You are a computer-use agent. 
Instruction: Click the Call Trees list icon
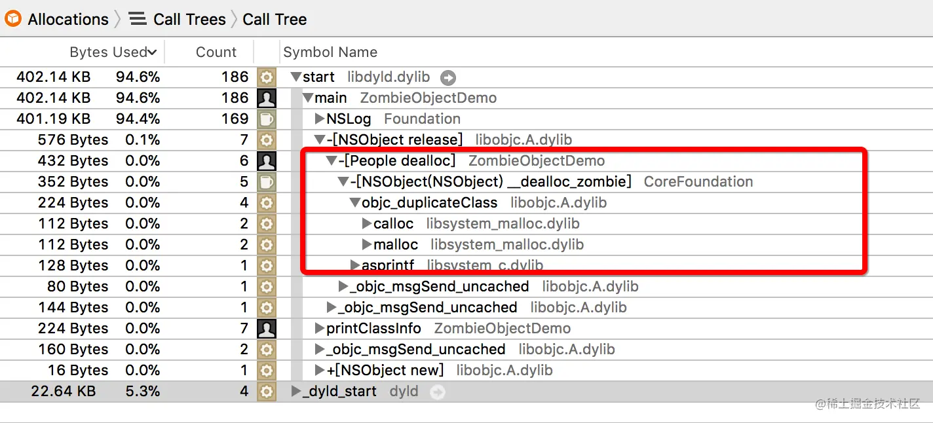138,19
